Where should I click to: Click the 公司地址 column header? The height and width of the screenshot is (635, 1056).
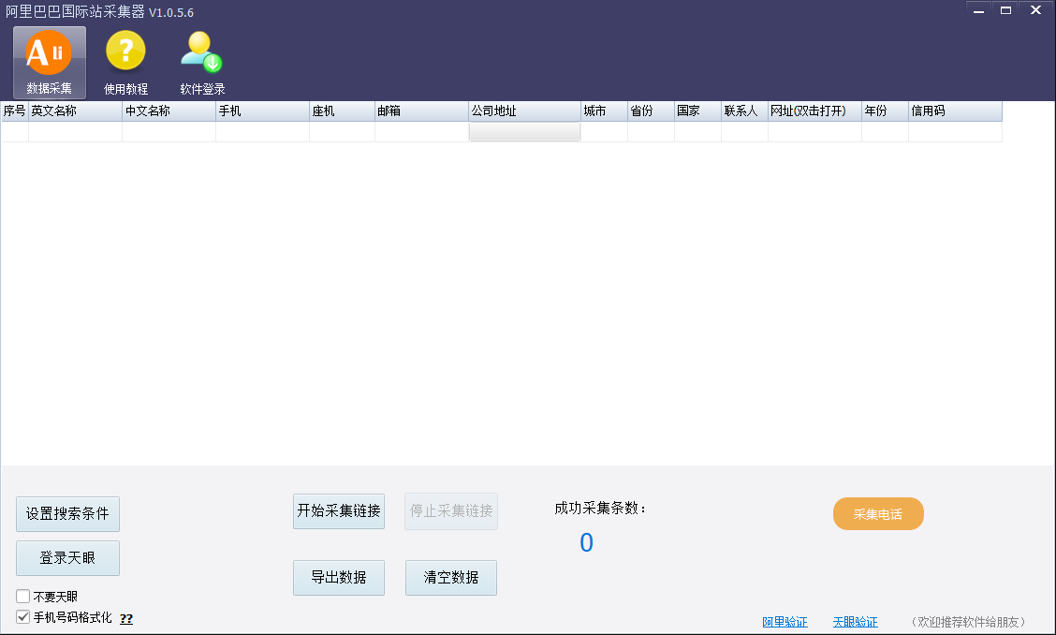(x=524, y=111)
